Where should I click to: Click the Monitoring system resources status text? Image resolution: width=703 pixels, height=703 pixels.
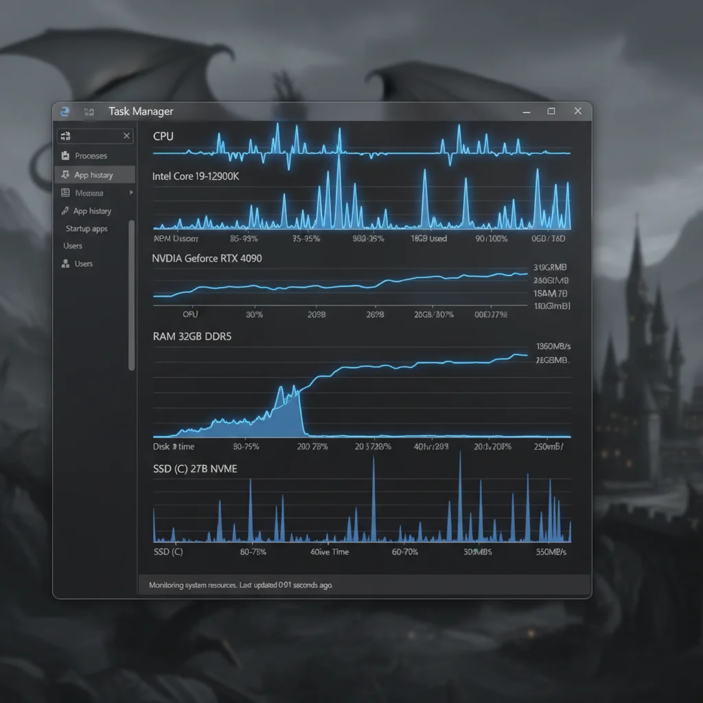[x=240, y=585]
